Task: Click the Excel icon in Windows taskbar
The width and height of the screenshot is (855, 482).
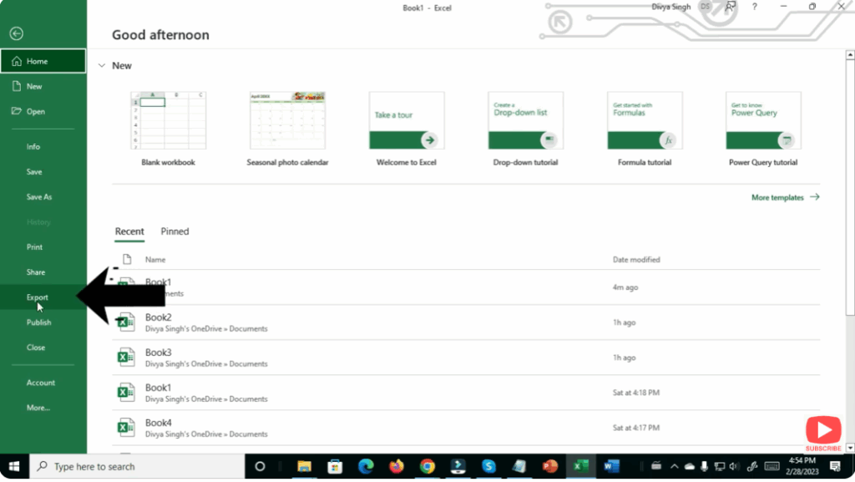Action: [x=580, y=466]
